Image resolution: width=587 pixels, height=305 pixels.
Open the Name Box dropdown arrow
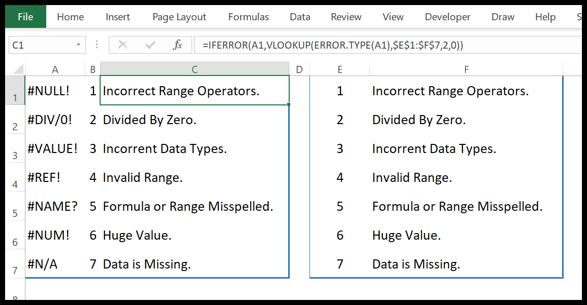(x=79, y=45)
